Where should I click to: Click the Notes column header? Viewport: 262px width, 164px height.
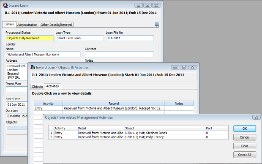(179, 104)
